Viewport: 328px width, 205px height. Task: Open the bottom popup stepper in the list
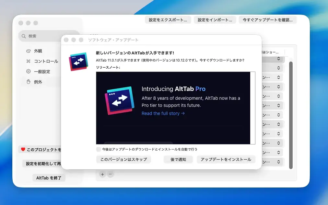click(279, 162)
